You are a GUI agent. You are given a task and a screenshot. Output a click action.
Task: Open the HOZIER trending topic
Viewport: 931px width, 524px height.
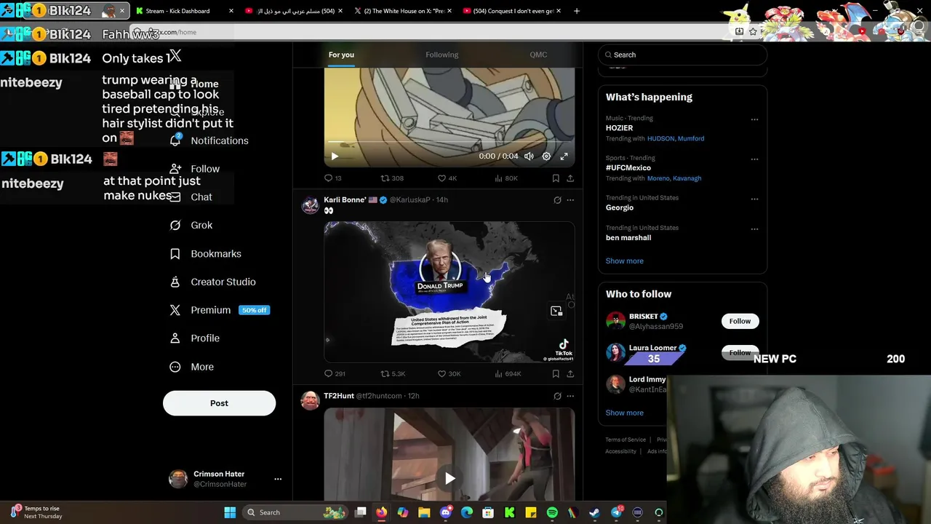[620, 128]
